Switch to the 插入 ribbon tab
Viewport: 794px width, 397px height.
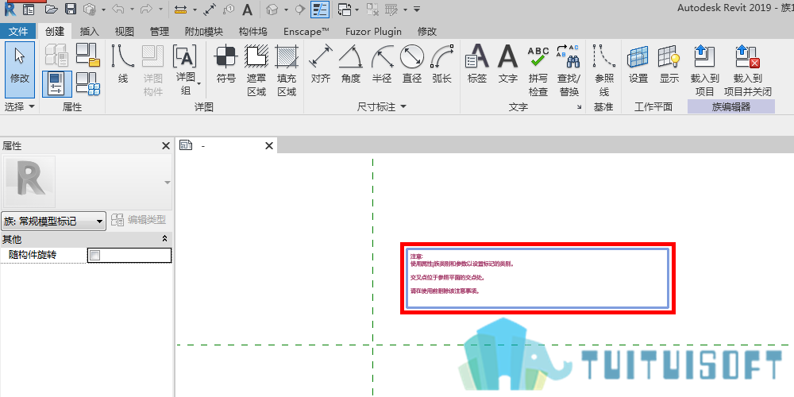tap(89, 32)
